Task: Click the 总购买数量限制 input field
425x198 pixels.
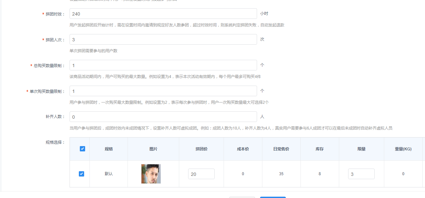Action: (163, 65)
